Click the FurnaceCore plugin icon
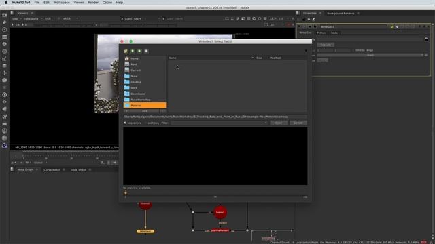 click(x=5, y=131)
